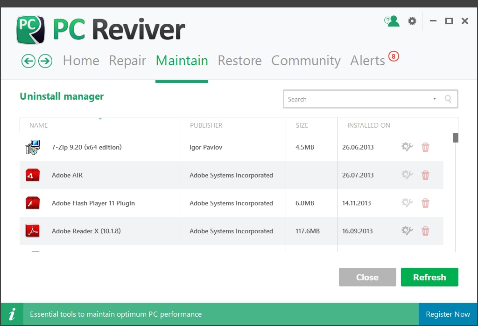
Task: Click the install date 26.07.2013
Action: pyautogui.click(x=358, y=175)
